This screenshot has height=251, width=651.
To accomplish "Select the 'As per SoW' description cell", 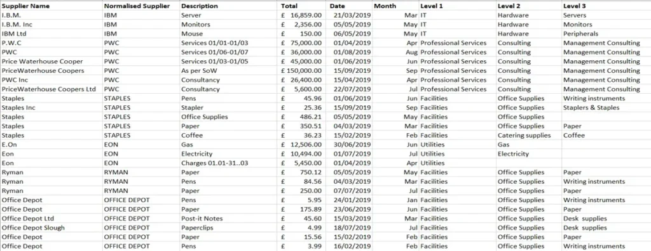I will 229,71.
